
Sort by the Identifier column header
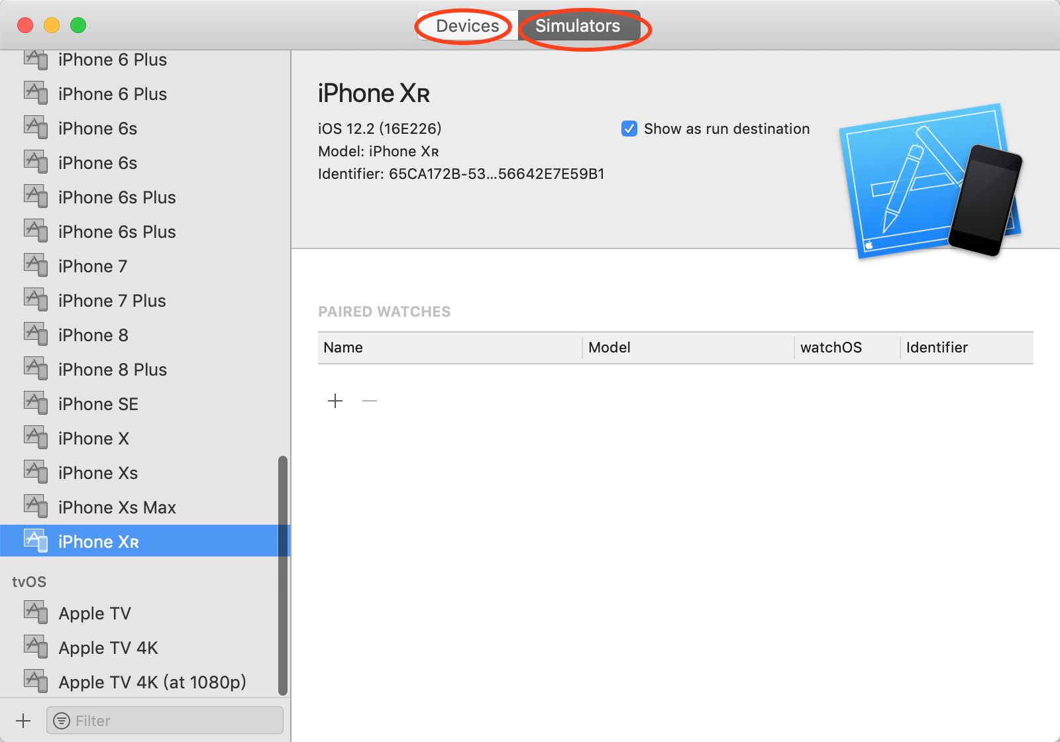pyautogui.click(x=967, y=348)
